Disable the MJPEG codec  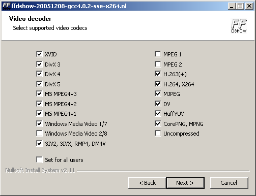click(158, 94)
